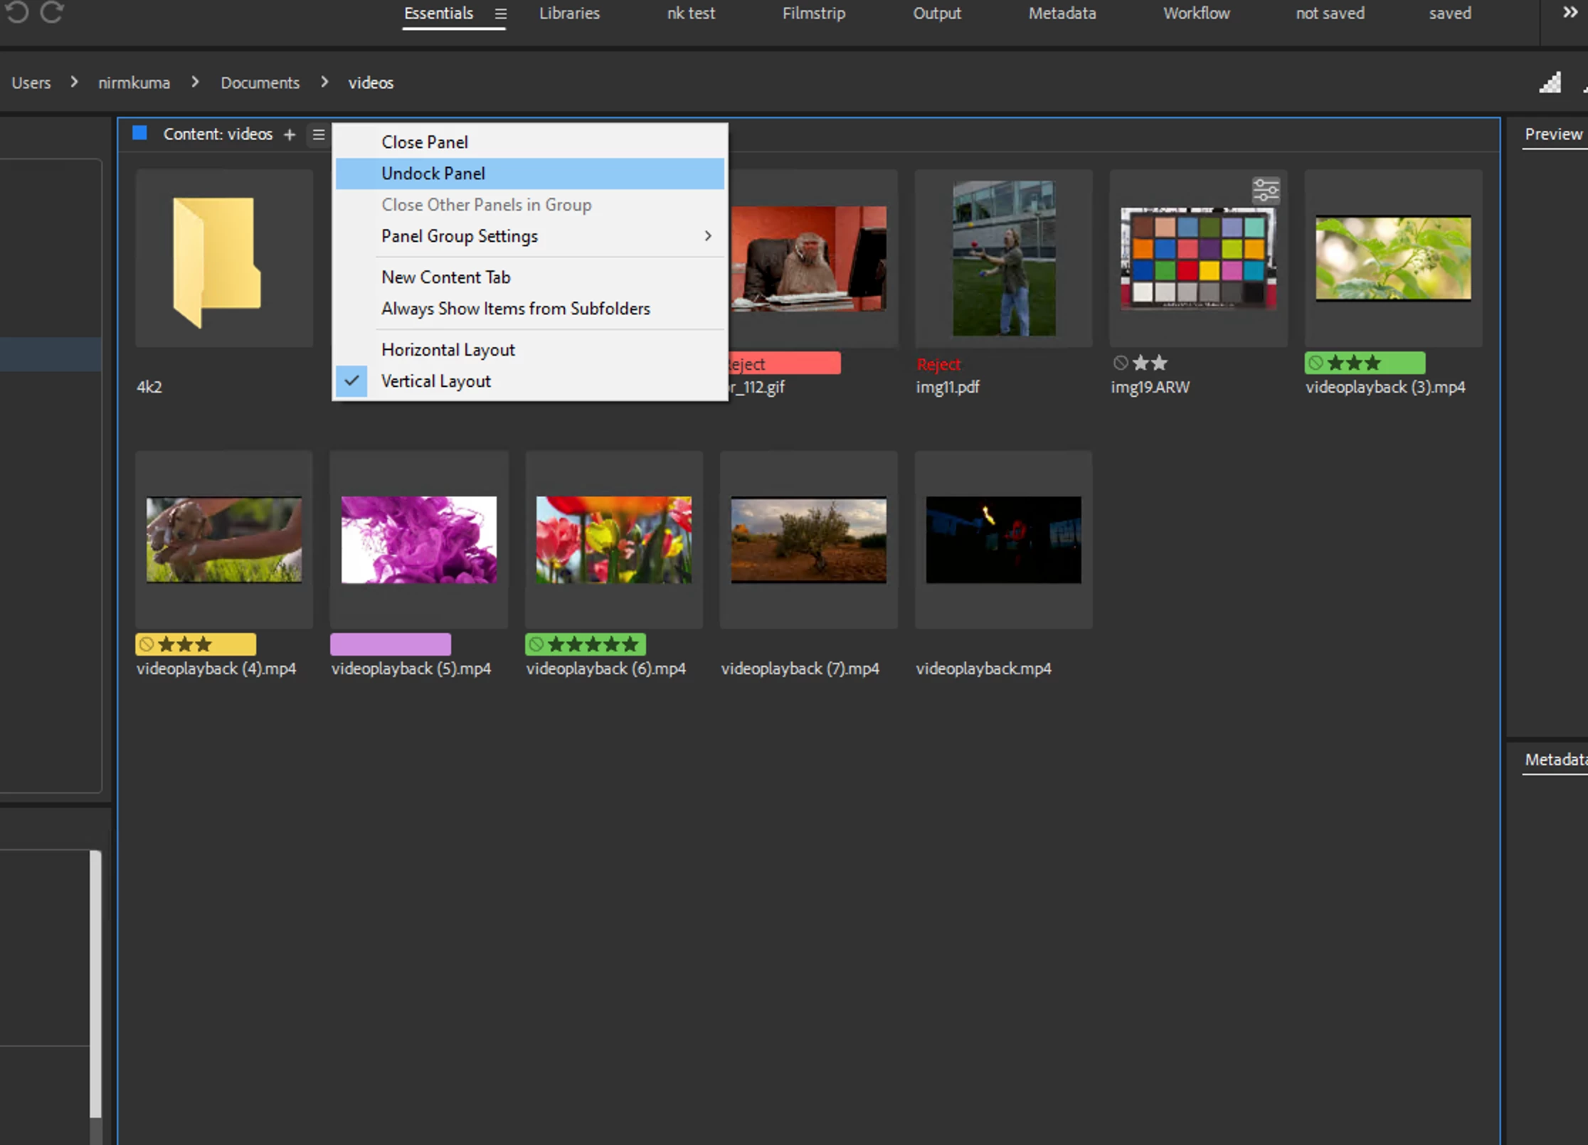
Task: Click the settings badge on img19.ARW thumbnail
Action: [x=1266, y=191]
